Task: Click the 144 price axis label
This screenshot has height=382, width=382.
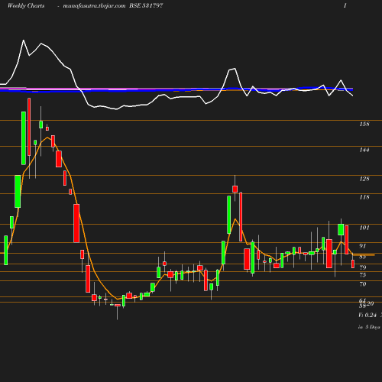Action: (x=364, y=150)
